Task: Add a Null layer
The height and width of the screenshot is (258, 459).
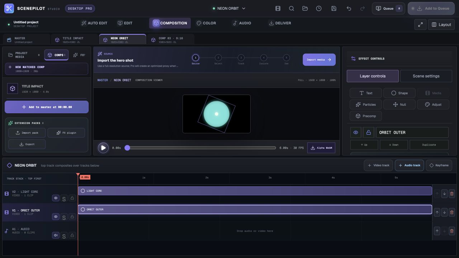Action: pos(399,104)
